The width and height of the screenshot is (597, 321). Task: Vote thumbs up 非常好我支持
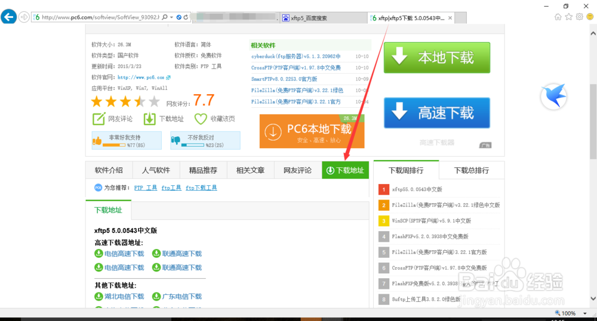[x=127, y=140]
